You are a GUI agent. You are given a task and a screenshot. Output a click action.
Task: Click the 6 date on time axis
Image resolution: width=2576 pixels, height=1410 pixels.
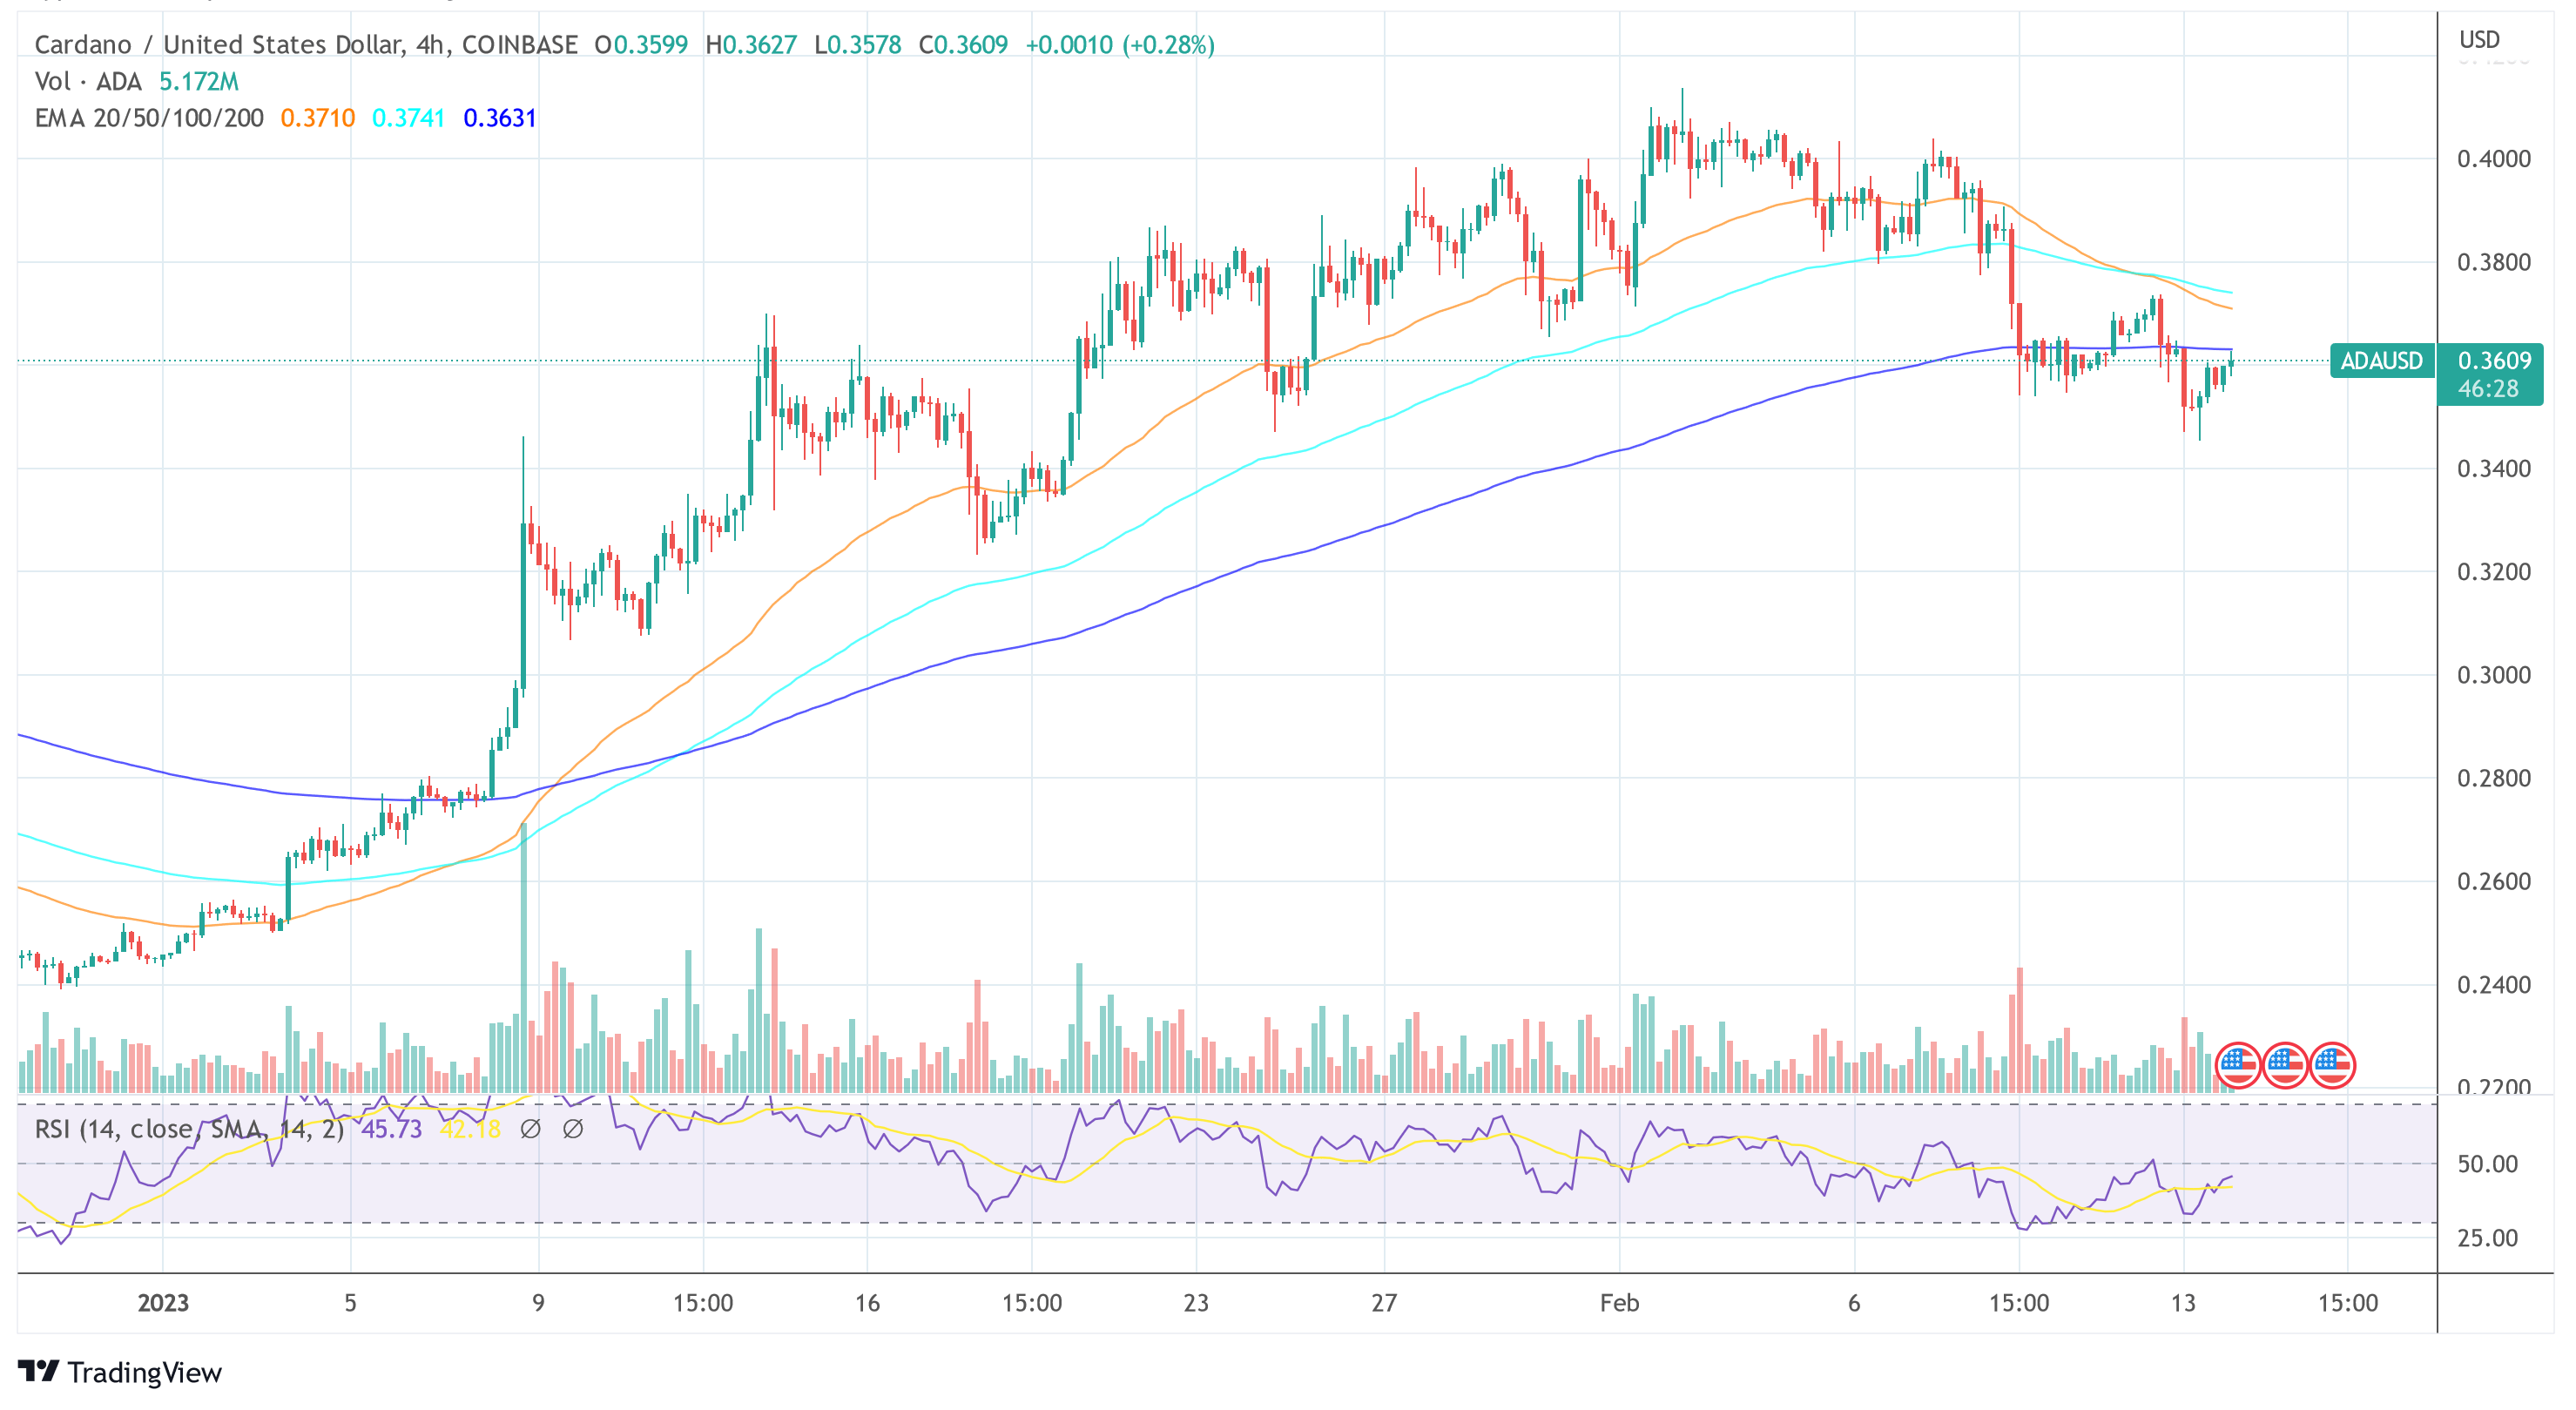(1854, 1303)
